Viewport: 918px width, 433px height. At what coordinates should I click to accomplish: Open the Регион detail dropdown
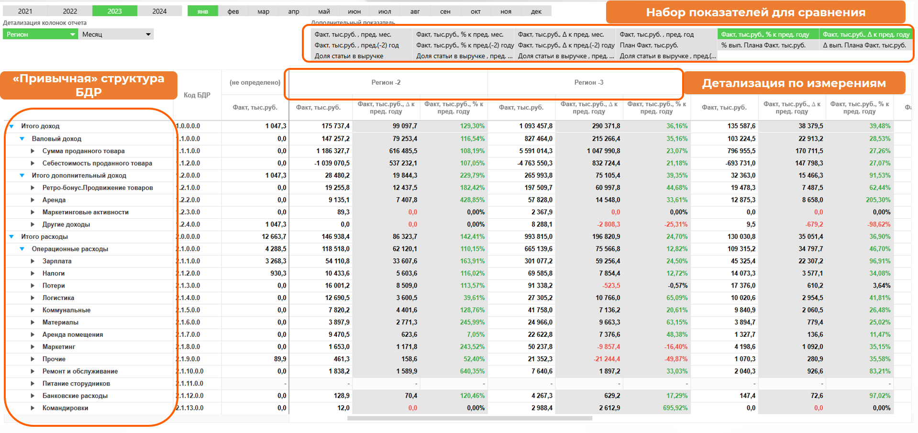pyautogui.click(x=40, y=34)
